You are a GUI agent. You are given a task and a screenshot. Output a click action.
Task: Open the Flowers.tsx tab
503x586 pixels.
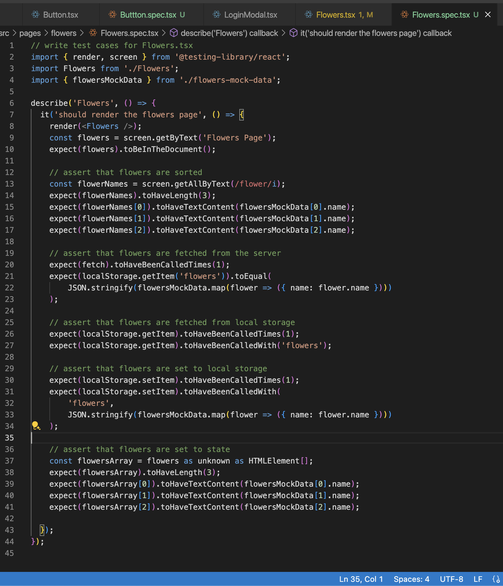click(344, 15)
